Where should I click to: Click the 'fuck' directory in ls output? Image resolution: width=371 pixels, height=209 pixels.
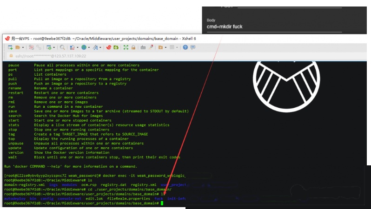point(159,199)
